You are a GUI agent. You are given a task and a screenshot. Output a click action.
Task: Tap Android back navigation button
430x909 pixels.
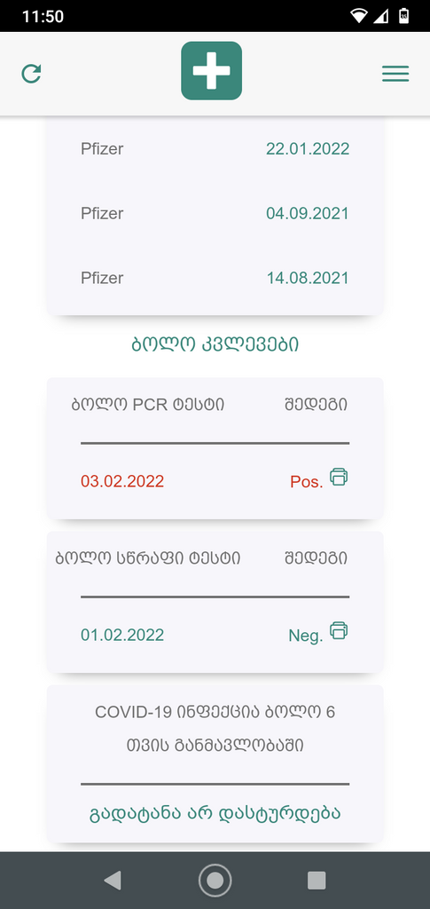tap(113, 880)
